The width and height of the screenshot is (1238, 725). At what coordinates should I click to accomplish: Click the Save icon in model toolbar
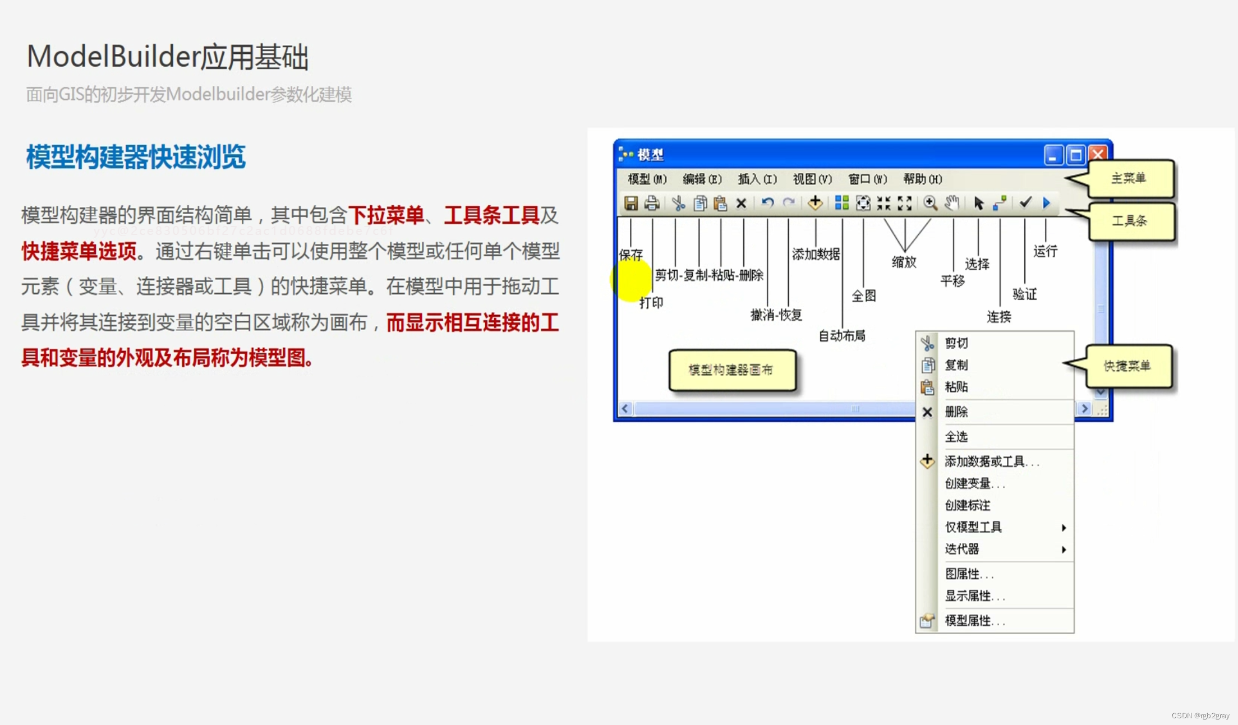pos(631,203)
